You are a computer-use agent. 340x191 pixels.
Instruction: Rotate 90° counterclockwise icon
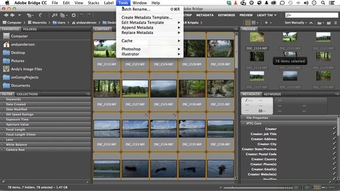pyautogui.click(x=82, y=15)
